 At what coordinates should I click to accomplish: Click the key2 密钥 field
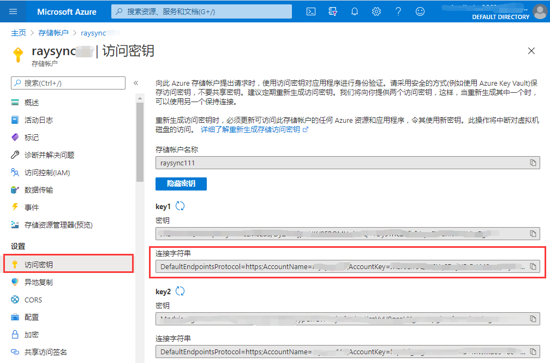click(x=348, y=319)
